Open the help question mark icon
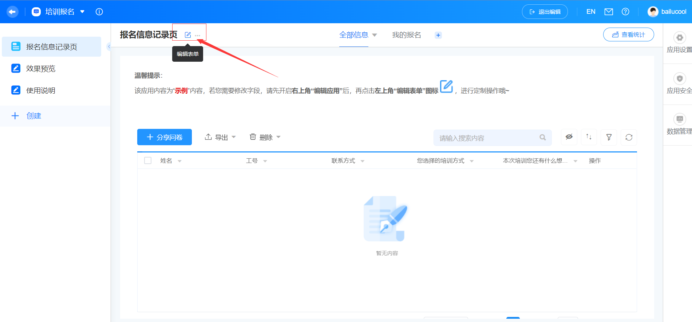The image size is (692, 322). point(625,12)
